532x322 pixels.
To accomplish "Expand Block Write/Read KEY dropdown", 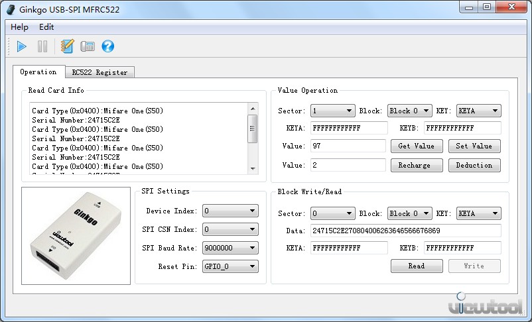I will tap(479, 213).
